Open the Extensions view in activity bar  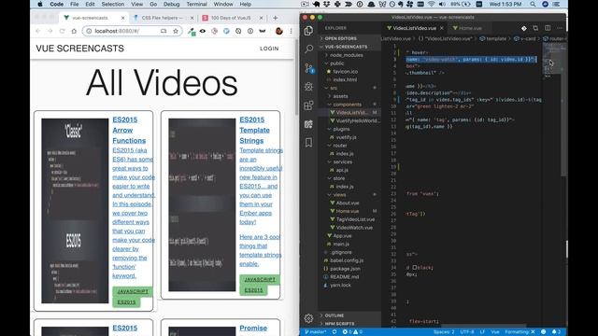click(x=308, y=105)
